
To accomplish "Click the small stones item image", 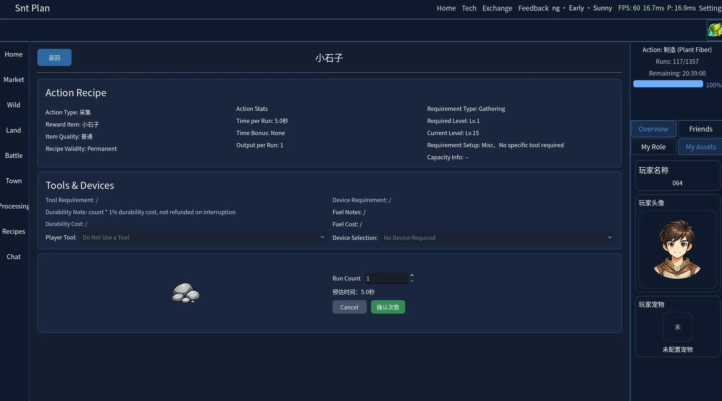I will 186,293.
